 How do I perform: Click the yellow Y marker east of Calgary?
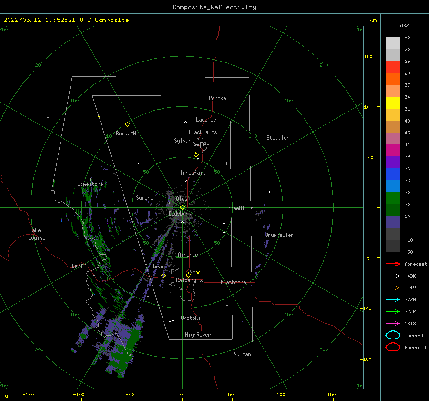(198, 273)
